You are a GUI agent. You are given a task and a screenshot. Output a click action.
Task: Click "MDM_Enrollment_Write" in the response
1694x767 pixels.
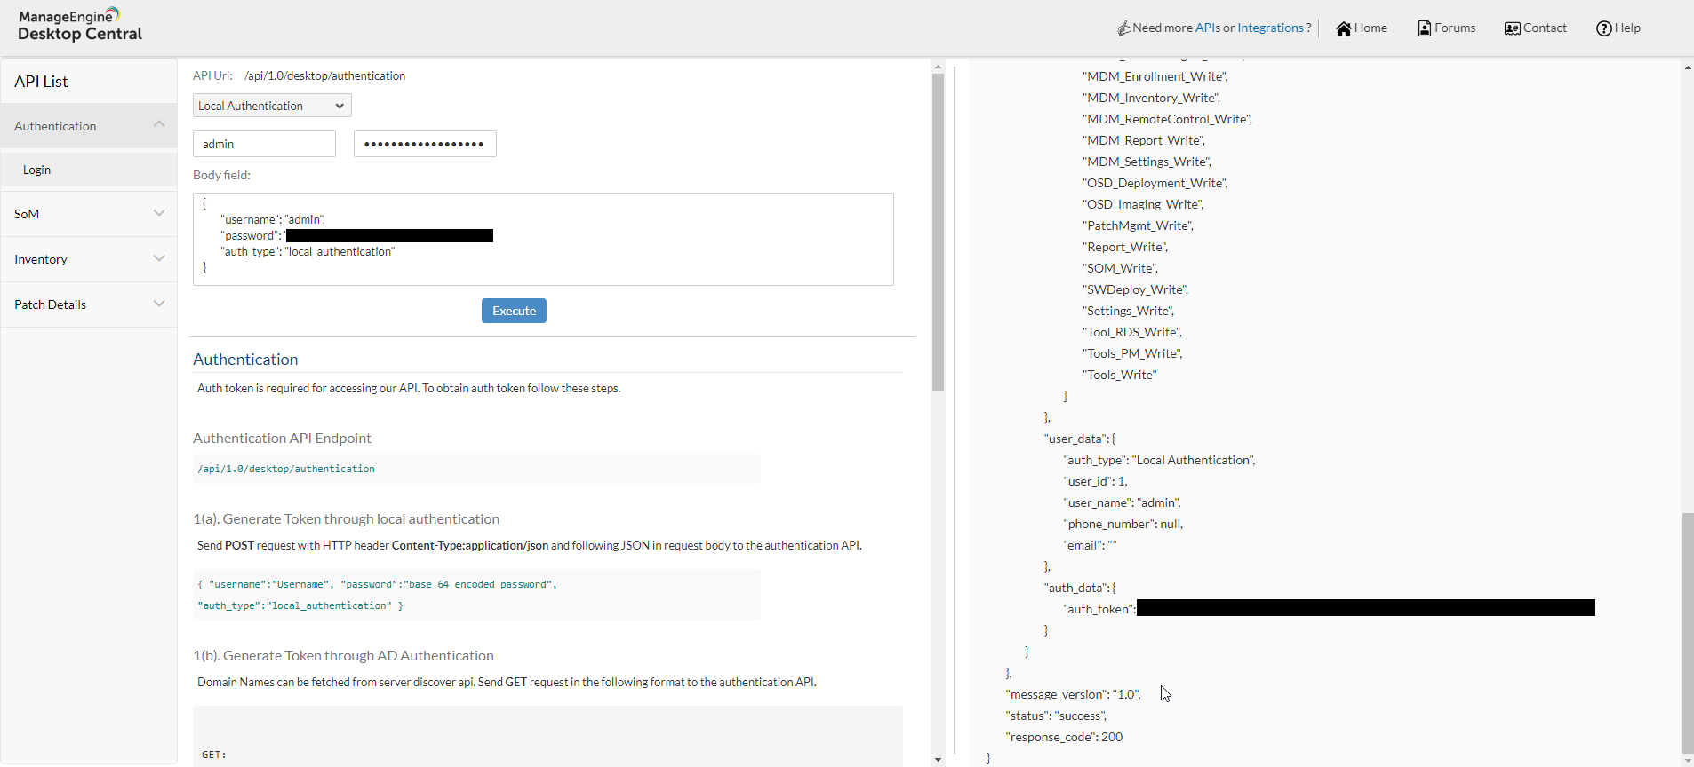point(1155,76)
